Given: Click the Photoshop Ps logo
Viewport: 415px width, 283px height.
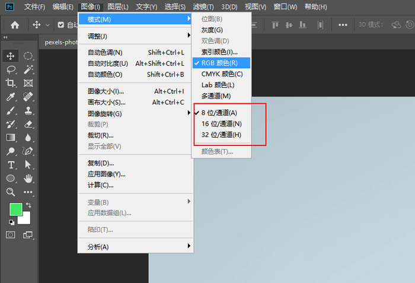Looking at the screenshot, I should [9, 7].
